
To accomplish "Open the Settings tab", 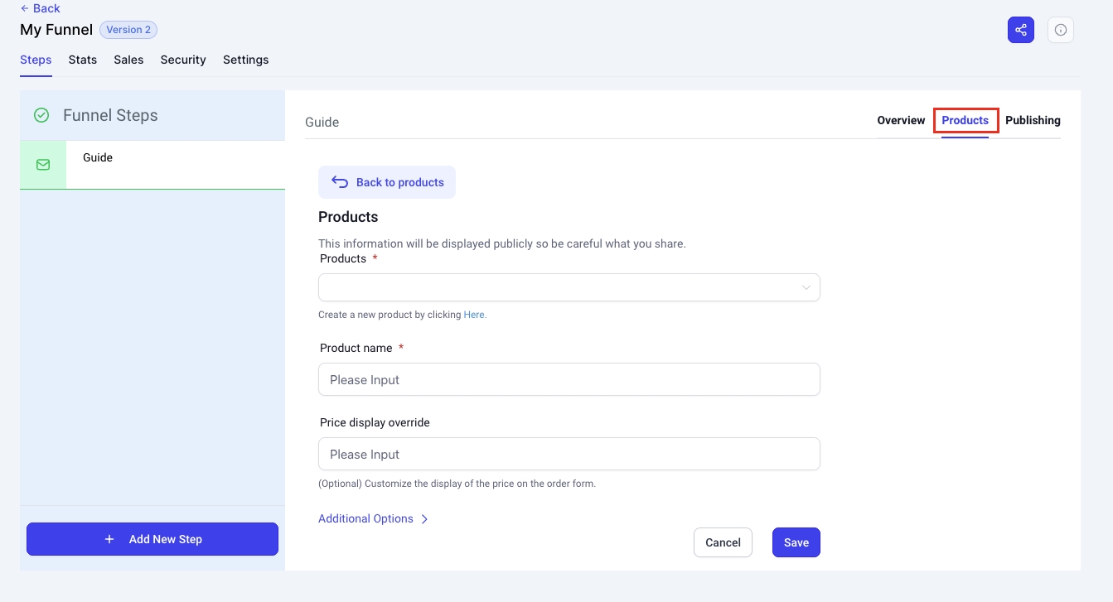I will pyautogui.click(x=245, y=60).
